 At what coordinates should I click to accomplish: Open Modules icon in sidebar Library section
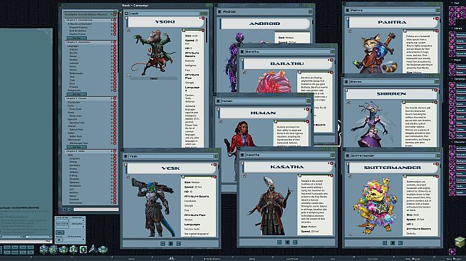pos(452,35)
